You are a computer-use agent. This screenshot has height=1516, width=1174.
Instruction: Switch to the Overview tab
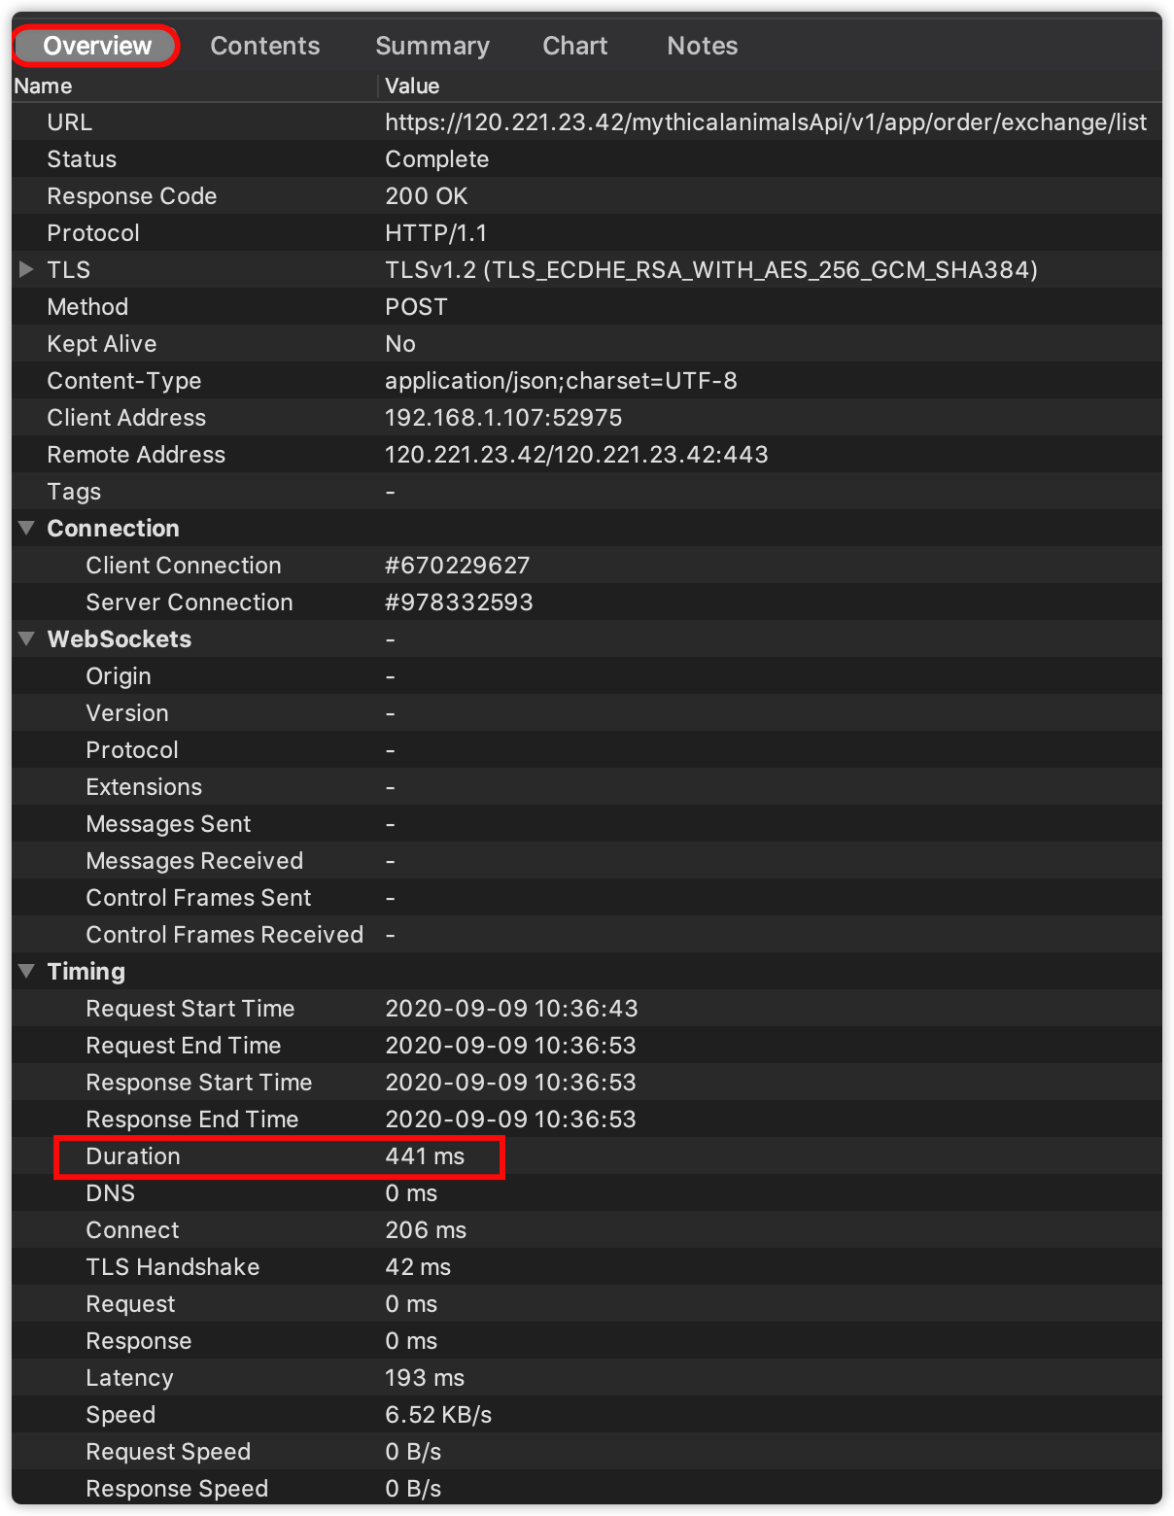click(x=97, y=46)
